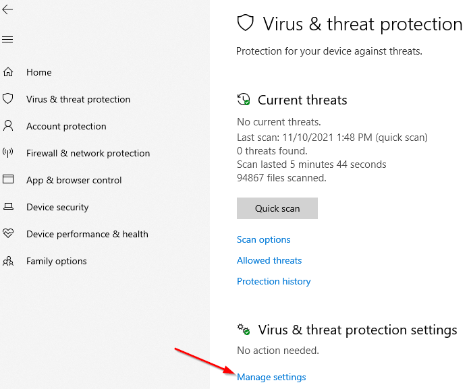Open Device performance & health page
Viewport: 469px width, 389px height.
pos(87,234)
